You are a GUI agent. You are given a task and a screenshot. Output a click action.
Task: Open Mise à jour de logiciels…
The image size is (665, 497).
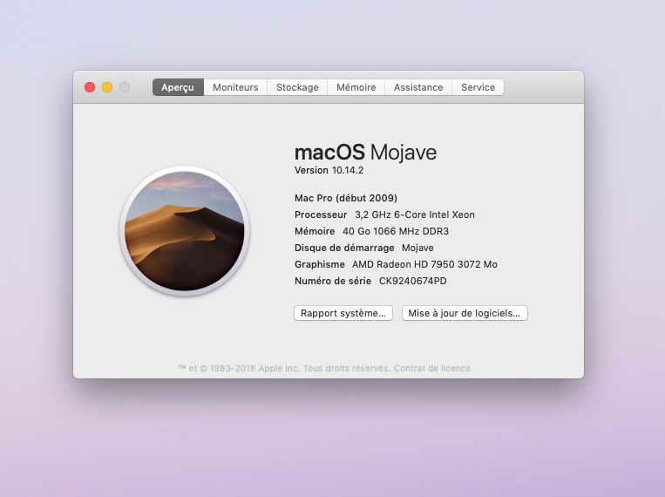[465, 313]
